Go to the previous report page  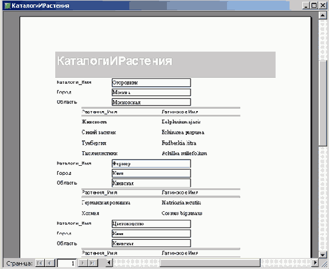(x=50, y=263)
